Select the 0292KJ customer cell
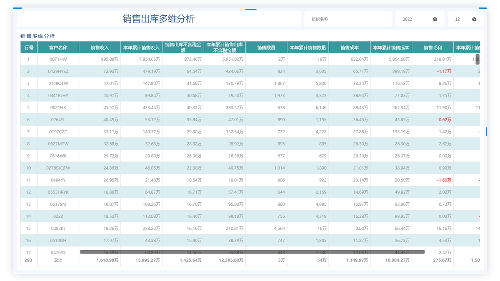 [x=58, y=229]
